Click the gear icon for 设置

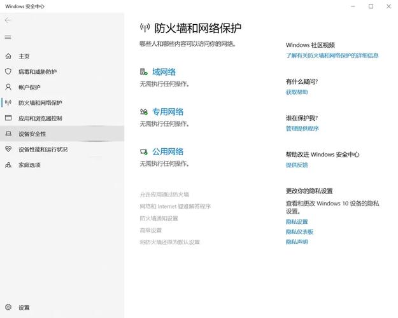[8, 307]
